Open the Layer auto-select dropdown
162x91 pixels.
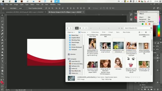point(22,8)
